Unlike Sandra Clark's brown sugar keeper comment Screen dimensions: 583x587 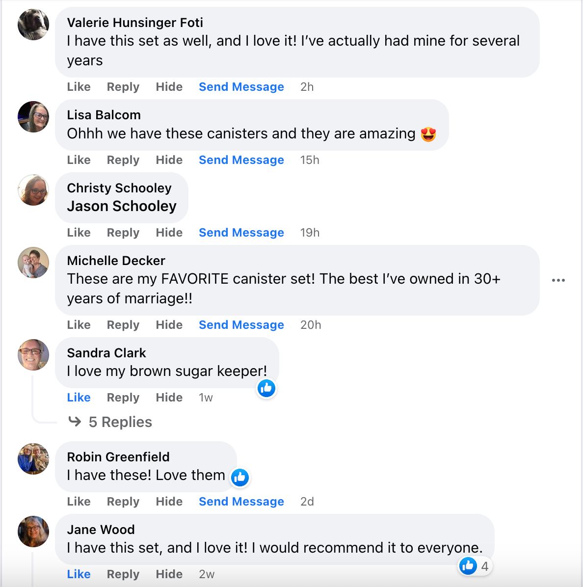pos(79,398)
